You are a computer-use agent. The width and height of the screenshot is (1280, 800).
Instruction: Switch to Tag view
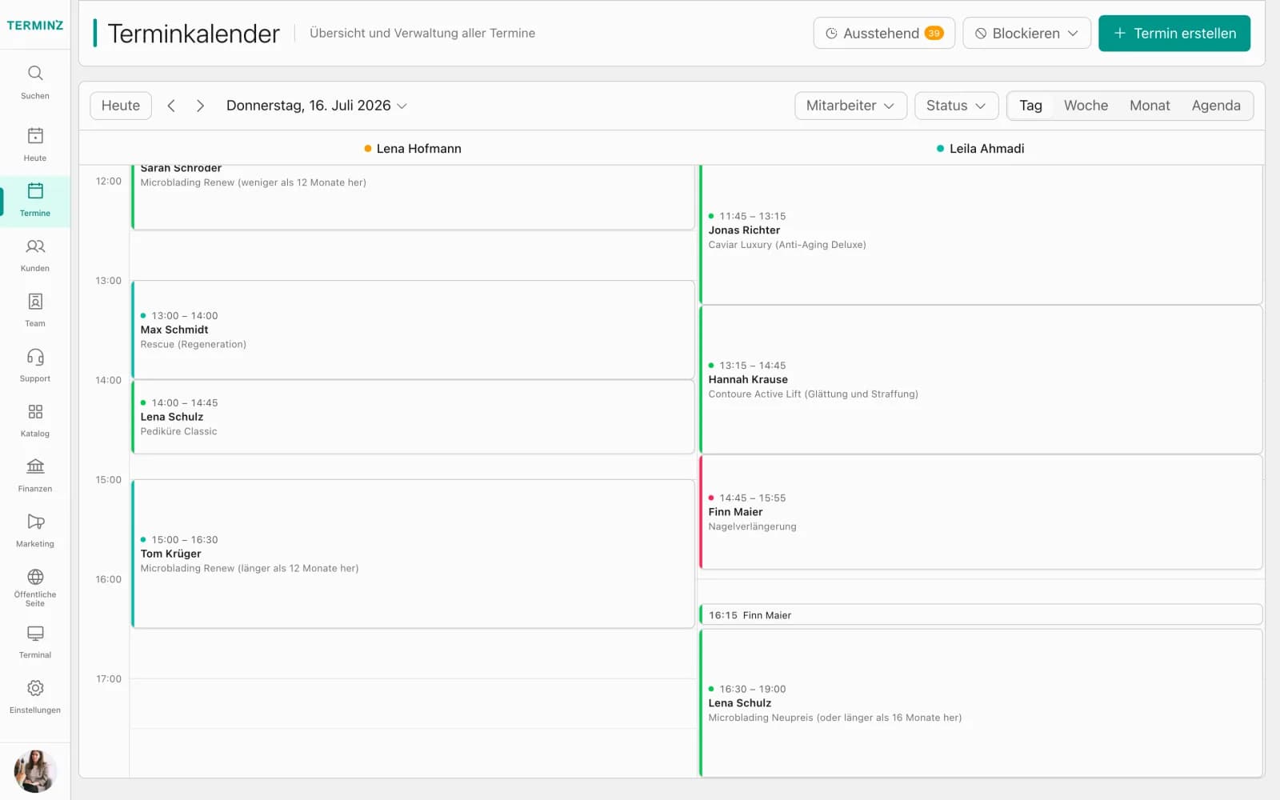point(1030,106)
